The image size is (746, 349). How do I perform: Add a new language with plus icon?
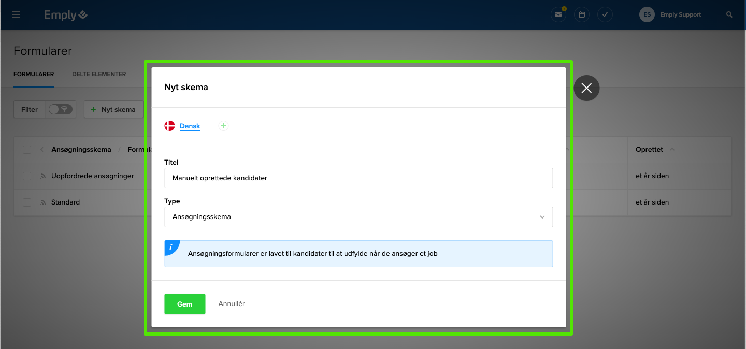223,126
